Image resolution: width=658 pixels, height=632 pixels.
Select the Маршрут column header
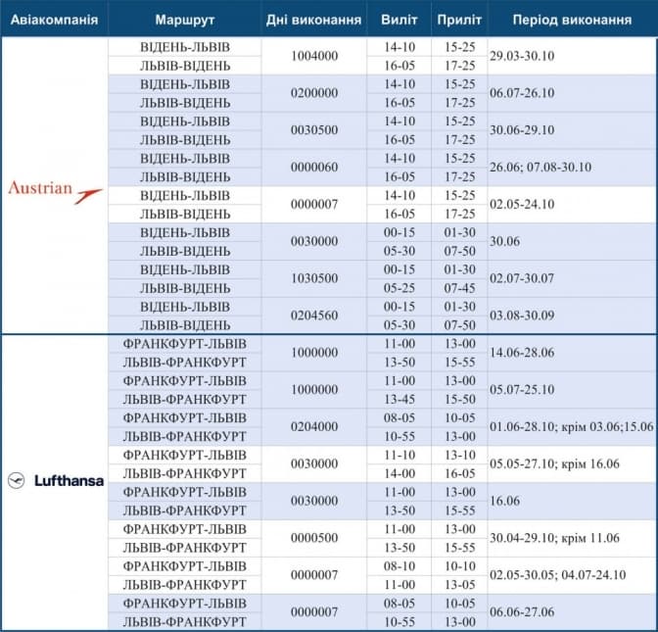pyautogui.click(x=185, y=20)
